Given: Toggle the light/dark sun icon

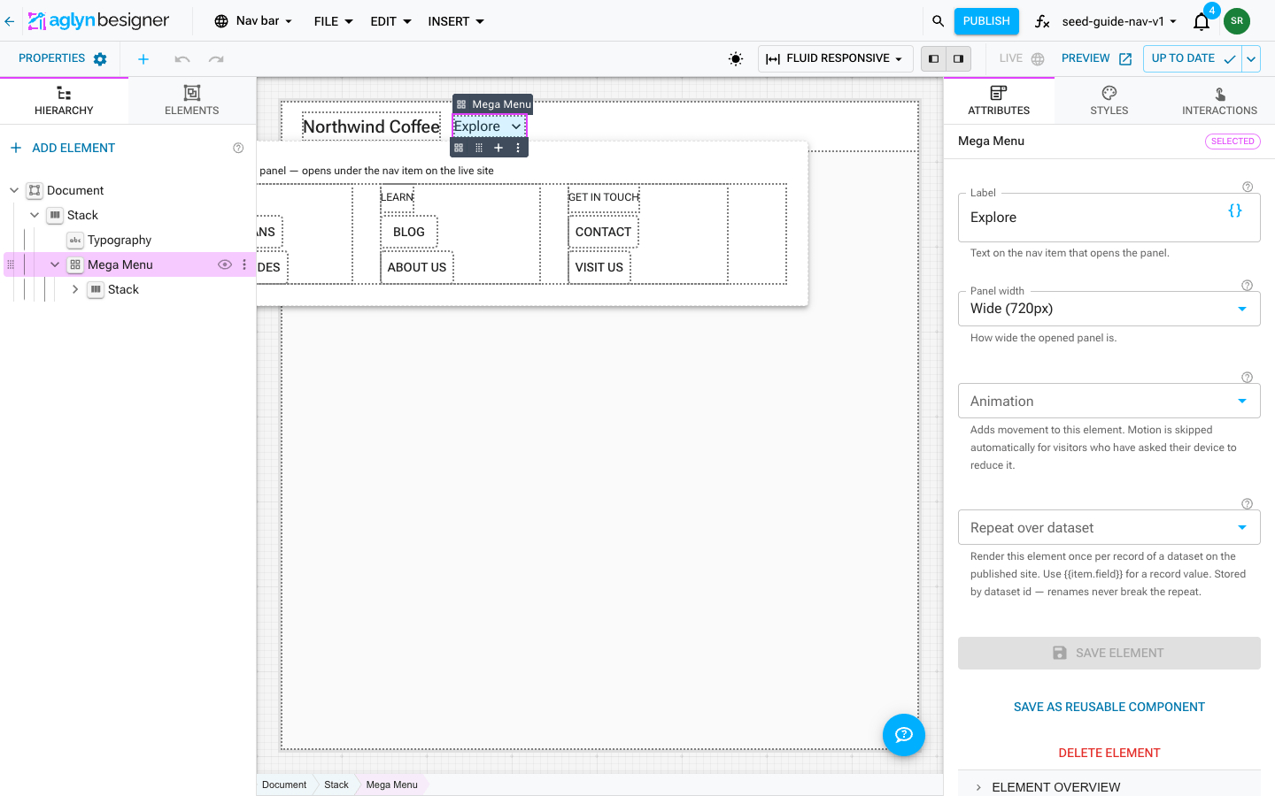Looking at the screenshot, I should [736, 59].
